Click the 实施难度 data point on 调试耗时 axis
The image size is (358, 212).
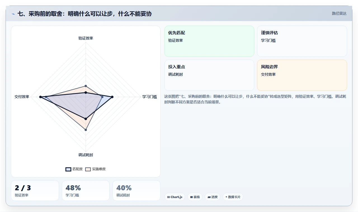(86, 130)
